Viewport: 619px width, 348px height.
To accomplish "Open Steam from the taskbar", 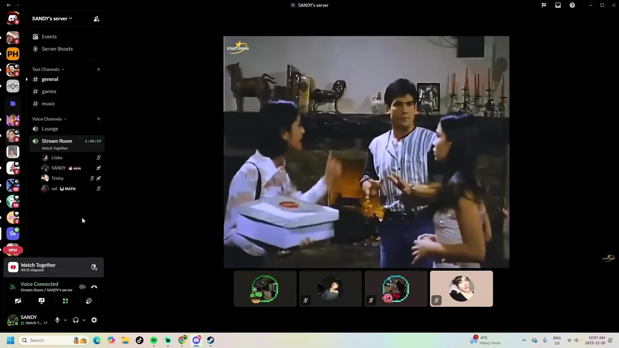I will 210,340.
